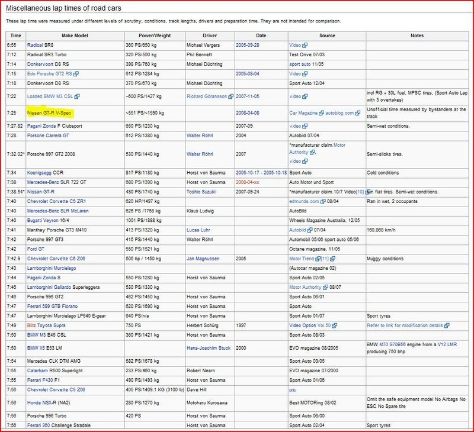474x432 pixels.
Task: Open the Chevrolet Corvette C6 Z06 link
Action: pyautogui.click(x=56, y=259)
